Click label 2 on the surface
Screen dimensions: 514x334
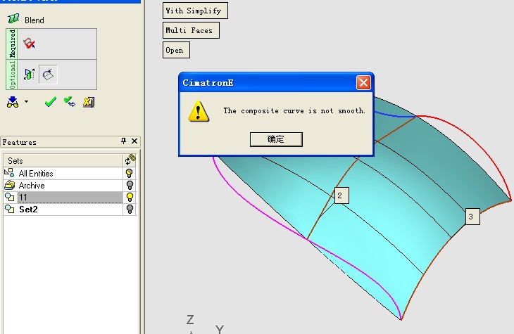[x=341, y=195]
